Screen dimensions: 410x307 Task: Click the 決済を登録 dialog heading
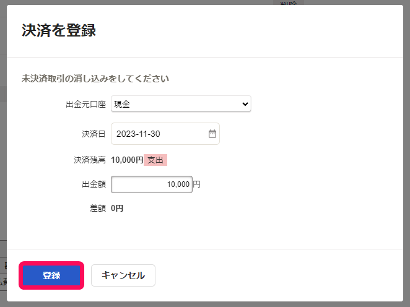[59, 30]
